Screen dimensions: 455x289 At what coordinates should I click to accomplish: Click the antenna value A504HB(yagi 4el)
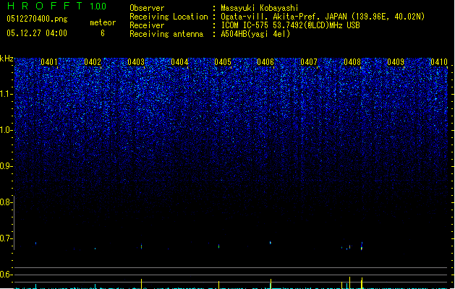(x=255, y=34)
